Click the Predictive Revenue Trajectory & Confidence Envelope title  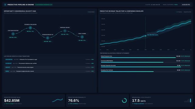121,11
